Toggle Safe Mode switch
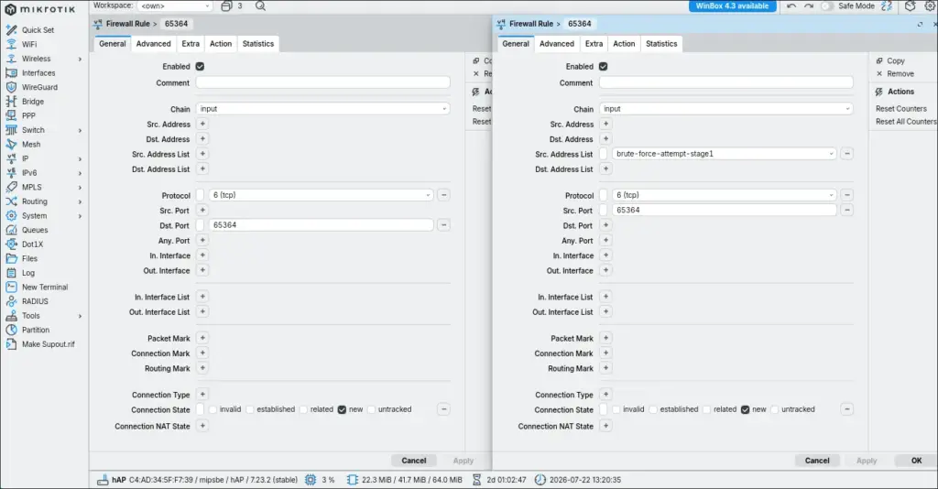938x489 pixels. click(x=827, y=6)
